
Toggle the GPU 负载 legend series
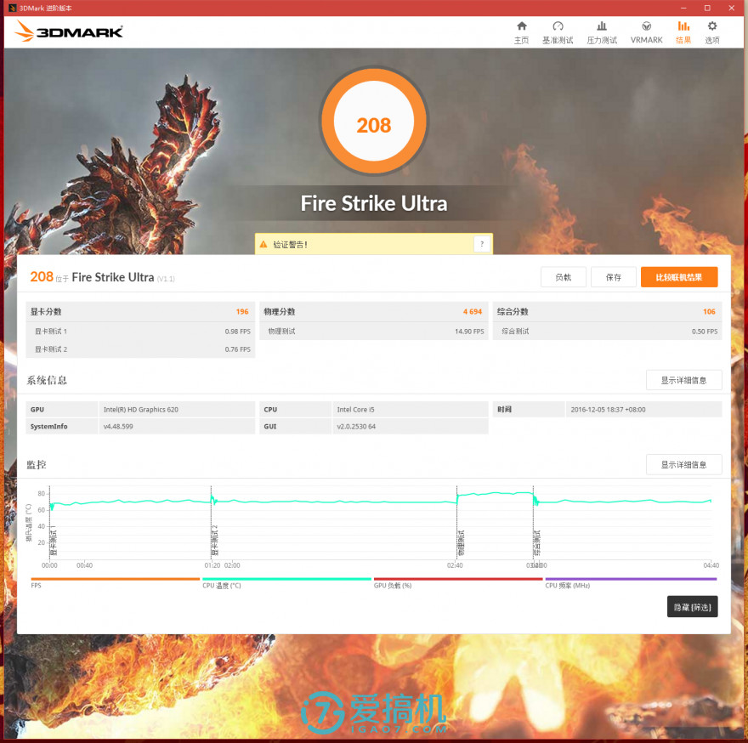tap(393, 586)
